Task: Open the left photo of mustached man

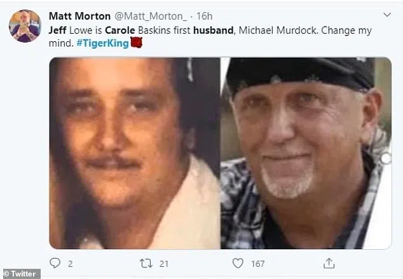Action: pyautogui.click(x=135, y=153)
